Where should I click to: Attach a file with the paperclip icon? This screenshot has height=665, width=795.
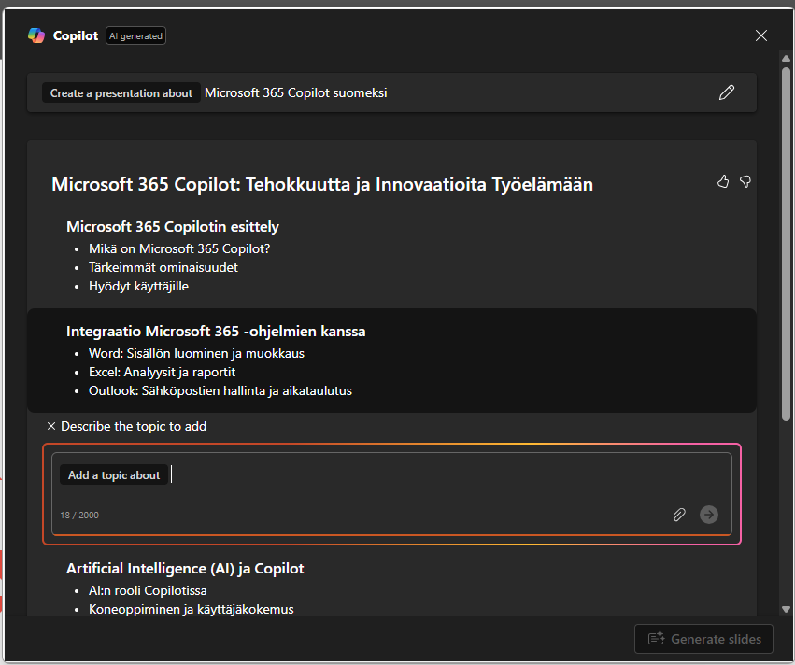679,515
